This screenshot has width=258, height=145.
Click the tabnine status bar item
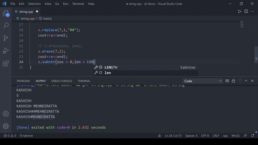[x=26, y=136]
